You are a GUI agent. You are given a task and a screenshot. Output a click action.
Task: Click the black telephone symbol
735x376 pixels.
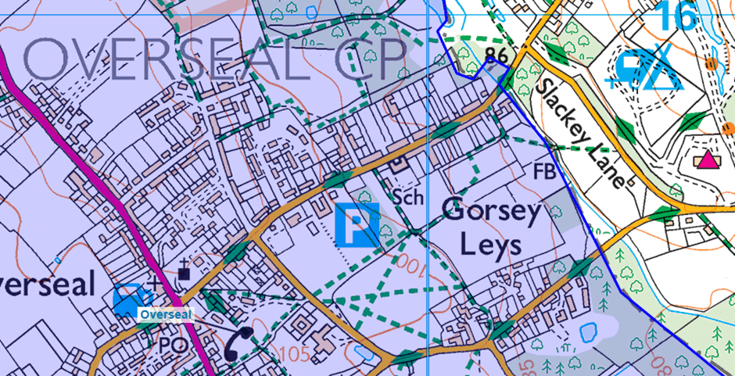coord(238,344)
